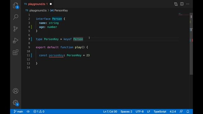Click the keyof keyword on line 7
The height and width of the screenshot is (114, 203).
point(68,39)
